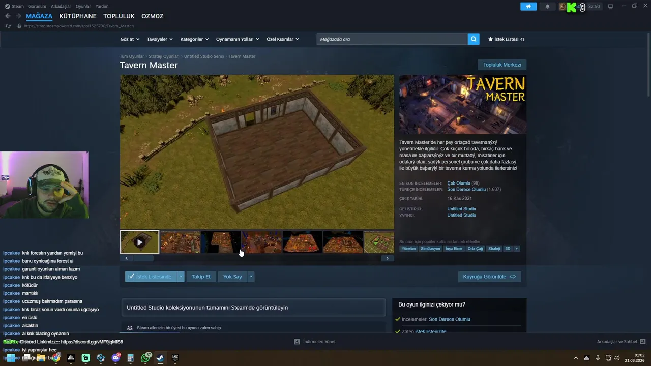Screen dimensions: 651x366
Task: Click the Windows Start button
Action: pos(11,358)
